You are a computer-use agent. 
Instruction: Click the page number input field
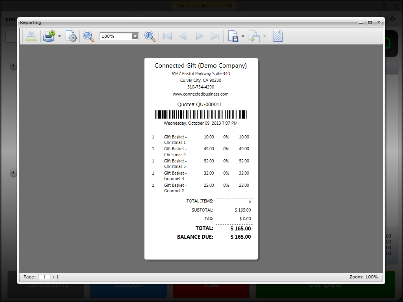44,277
